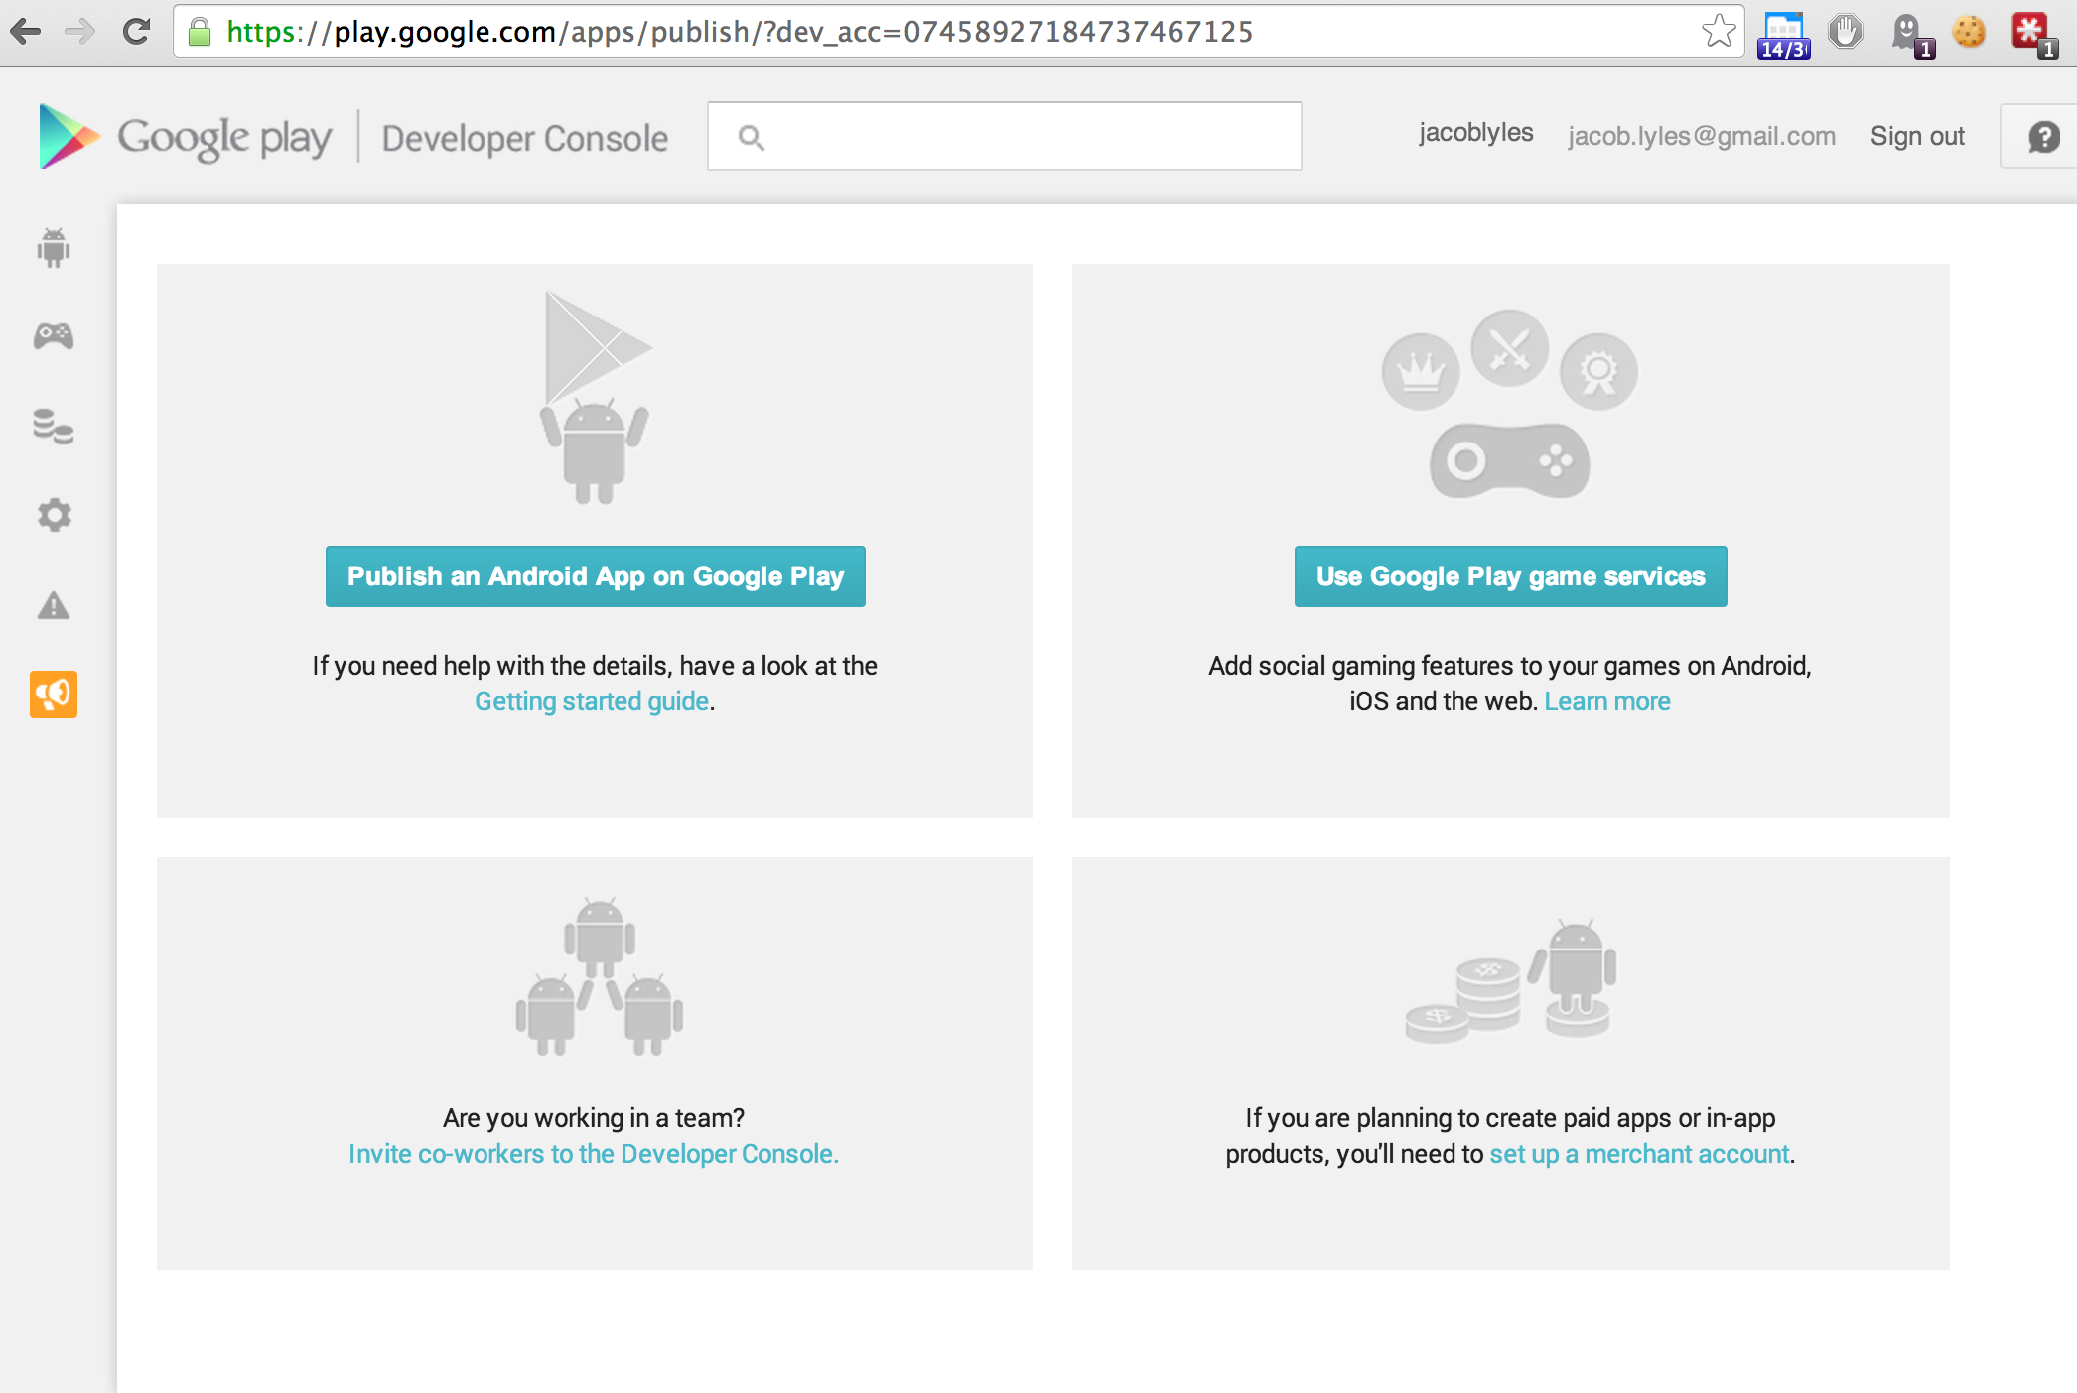Open the Getting started guide link

point(592,701)
